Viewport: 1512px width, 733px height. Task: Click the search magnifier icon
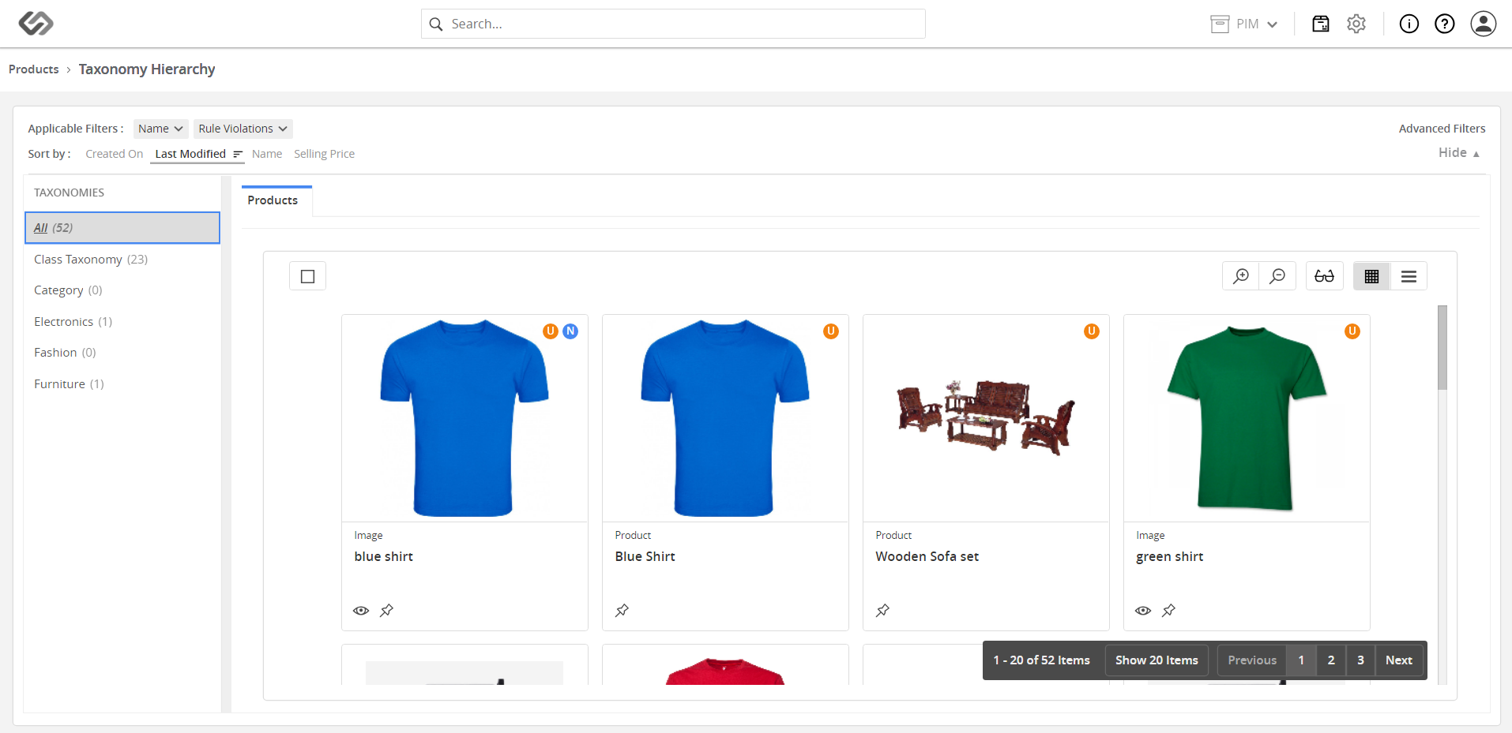pos(436,24)
